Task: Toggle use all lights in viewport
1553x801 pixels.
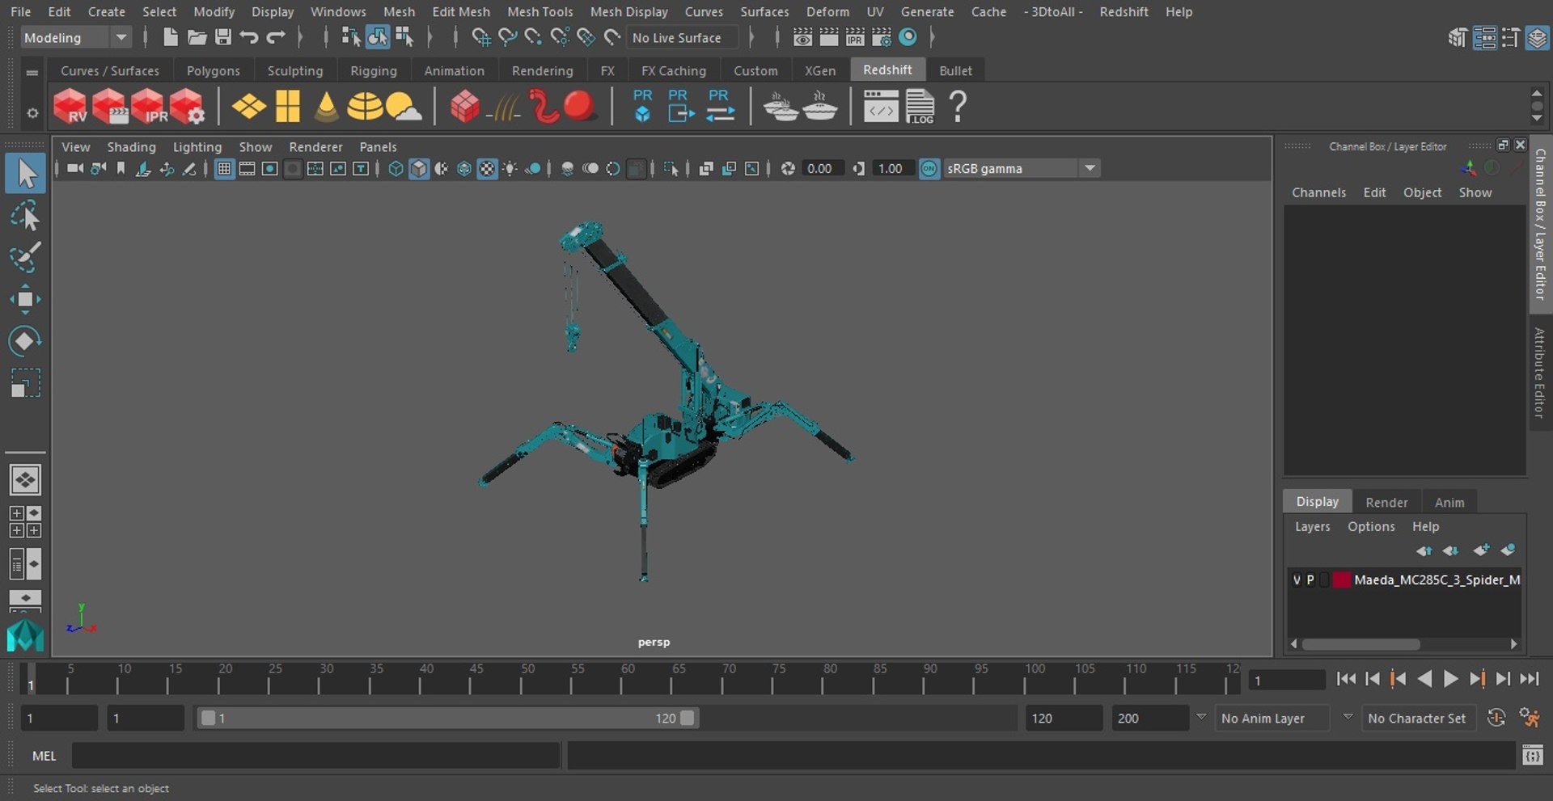Action: [x=510, y=169]
